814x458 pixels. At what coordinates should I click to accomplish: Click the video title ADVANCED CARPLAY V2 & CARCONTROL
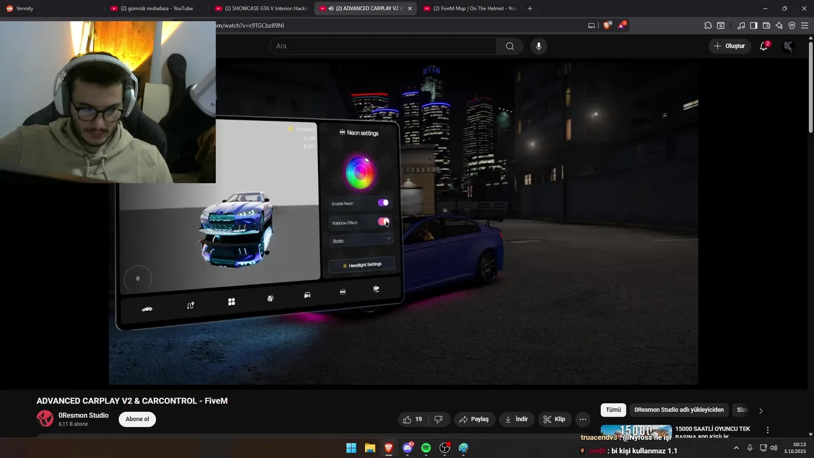tap(132, 401)
